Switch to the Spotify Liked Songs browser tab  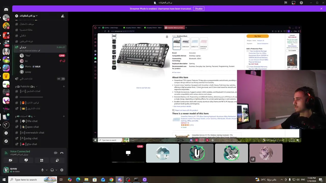[x=110, y=27]
